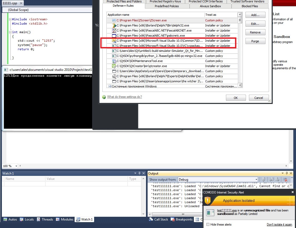Click the COMODO alert shield icon
Viewport: 296px width, 228px height.
point(208,201)
